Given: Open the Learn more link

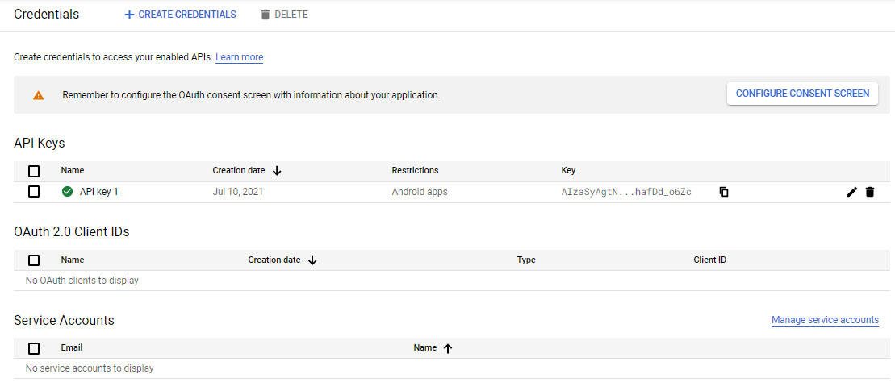Looking at the screenshot, I should click(239, 57).
